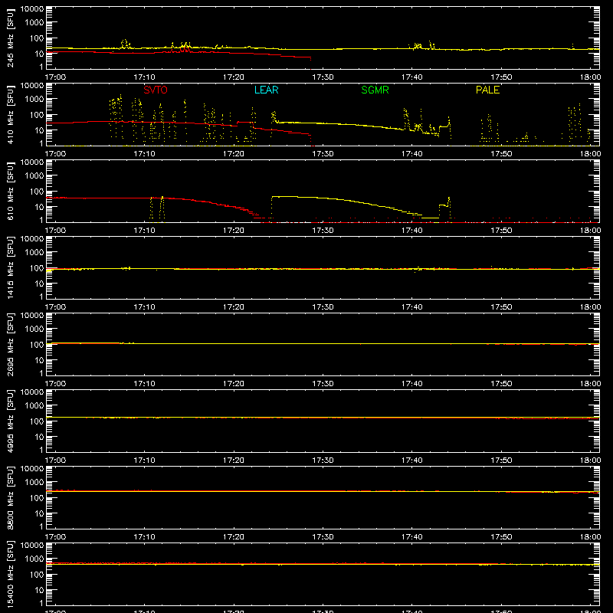The width and height of the screenshot is (613, 613).
Task: Click the 1000 y-axis value on 410 MHz panel
Action: click(x=34, y=100)
